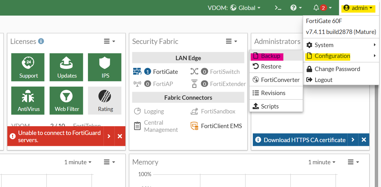Viewport: 381px width, 187px height.
Task: Click the Administrators widget title
Action: tap(277, 41)
